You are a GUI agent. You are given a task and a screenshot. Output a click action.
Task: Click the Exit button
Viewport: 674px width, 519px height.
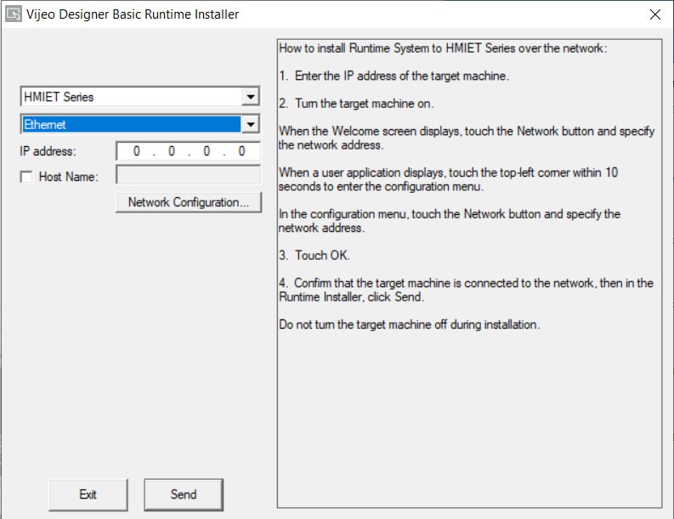pyautogui.click(x=88, y=494)
